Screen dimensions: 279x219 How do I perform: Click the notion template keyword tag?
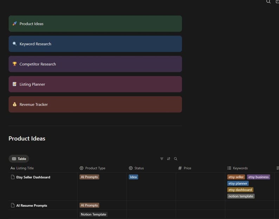pos(241,196)
